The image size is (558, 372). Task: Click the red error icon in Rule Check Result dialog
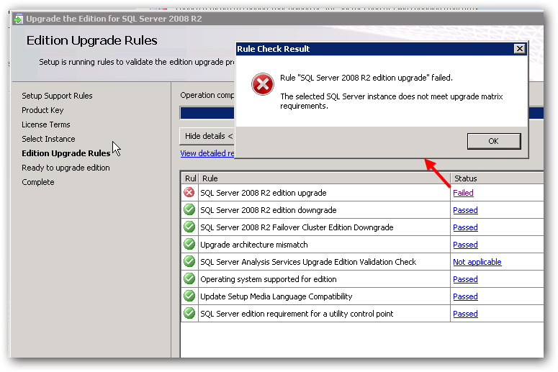(263, 84)
